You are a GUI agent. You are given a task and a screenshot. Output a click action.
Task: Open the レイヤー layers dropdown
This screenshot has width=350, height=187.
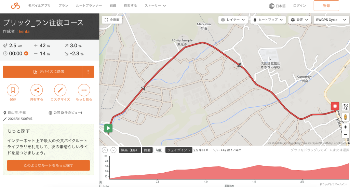point(233,20)
